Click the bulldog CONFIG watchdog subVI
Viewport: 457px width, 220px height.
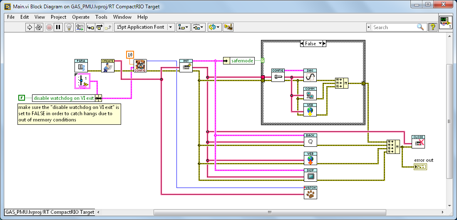(141, 66)
